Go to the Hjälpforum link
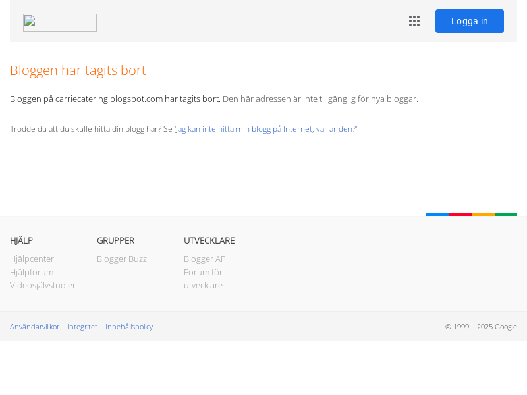The width and height of the screenshot is (527, 395). point(32,272)
